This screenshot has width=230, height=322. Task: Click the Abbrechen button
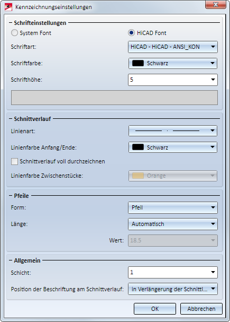point(201,309)
